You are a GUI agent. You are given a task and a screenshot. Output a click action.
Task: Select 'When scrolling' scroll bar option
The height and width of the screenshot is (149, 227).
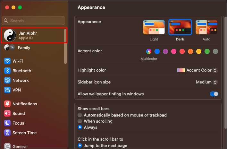[x=80, y=121]
